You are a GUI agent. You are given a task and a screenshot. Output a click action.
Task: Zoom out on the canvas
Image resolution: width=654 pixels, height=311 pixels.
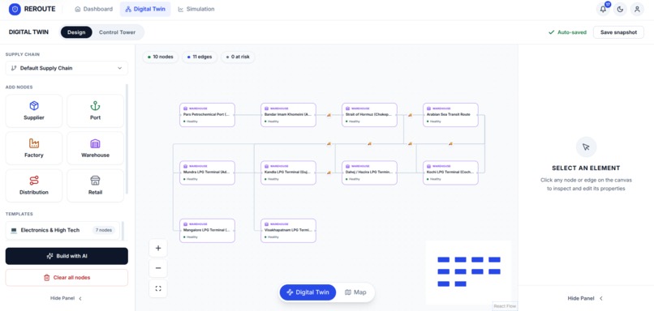(x=158, y=268)
